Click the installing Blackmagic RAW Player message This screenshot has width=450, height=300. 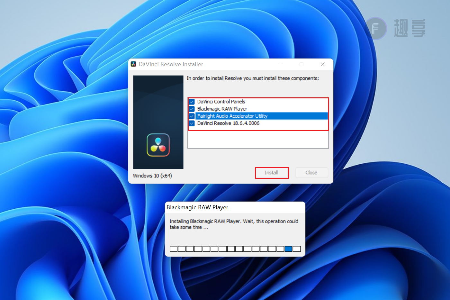234,224
